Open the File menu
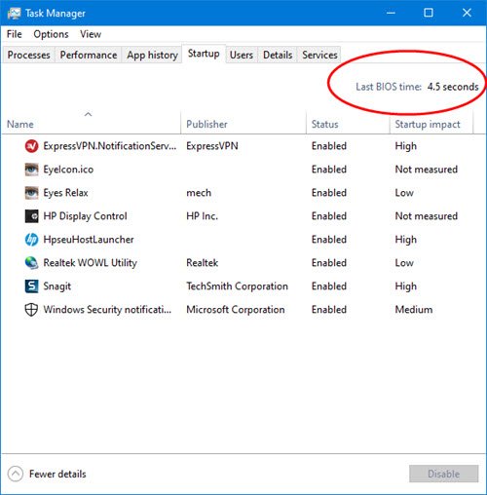This screenshot has height=495, width=487. (15, 34)
